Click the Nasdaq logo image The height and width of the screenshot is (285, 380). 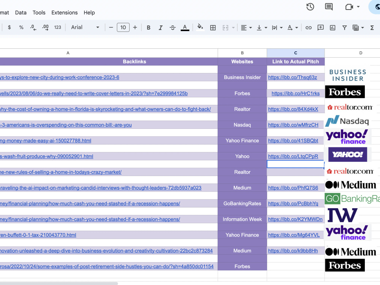pos(347,121)
